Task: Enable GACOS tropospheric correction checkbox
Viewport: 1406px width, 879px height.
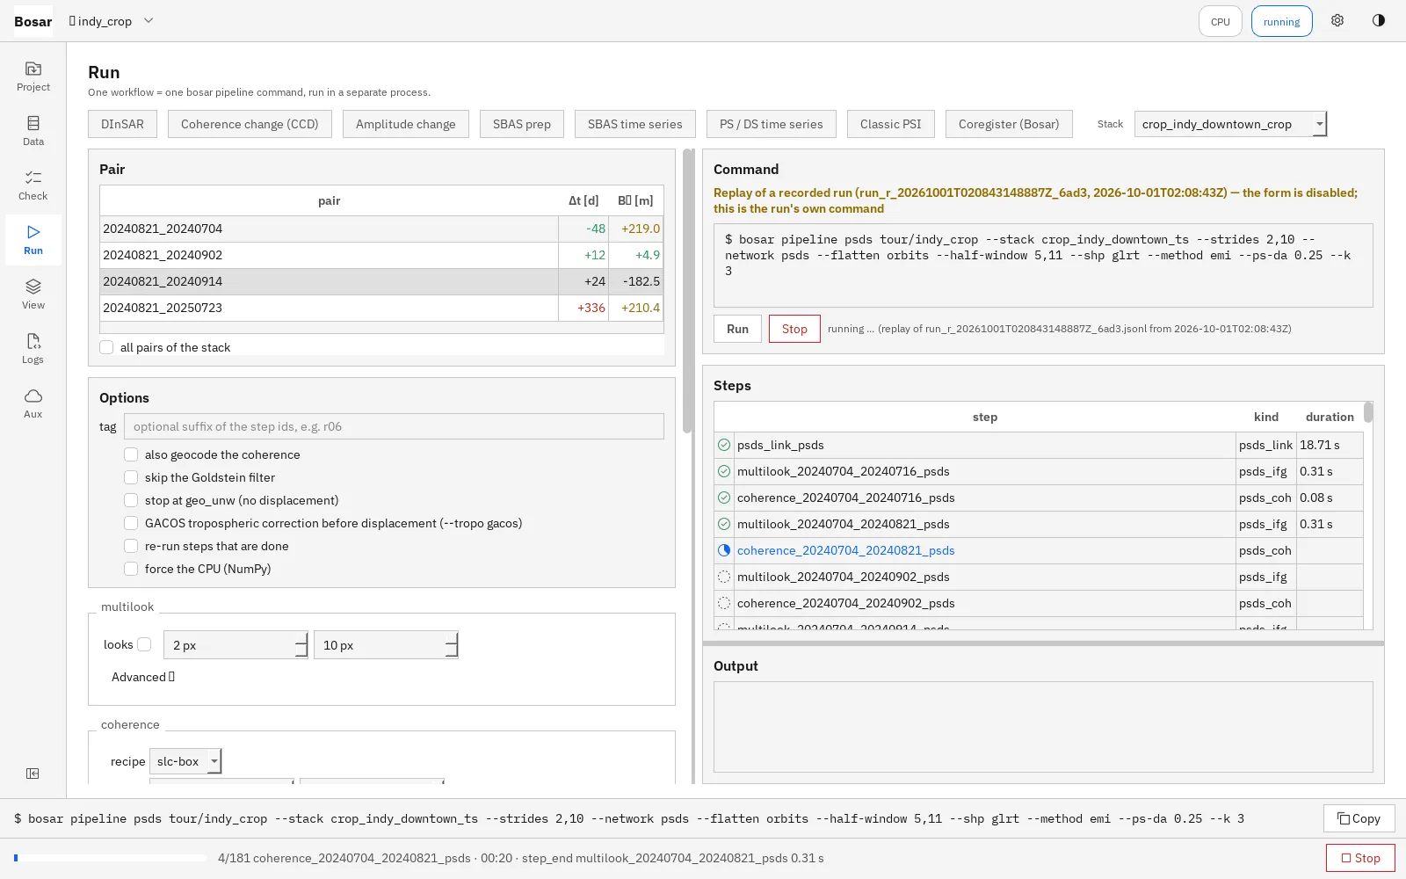Action: pyautogui.click(x=131, y=523)
